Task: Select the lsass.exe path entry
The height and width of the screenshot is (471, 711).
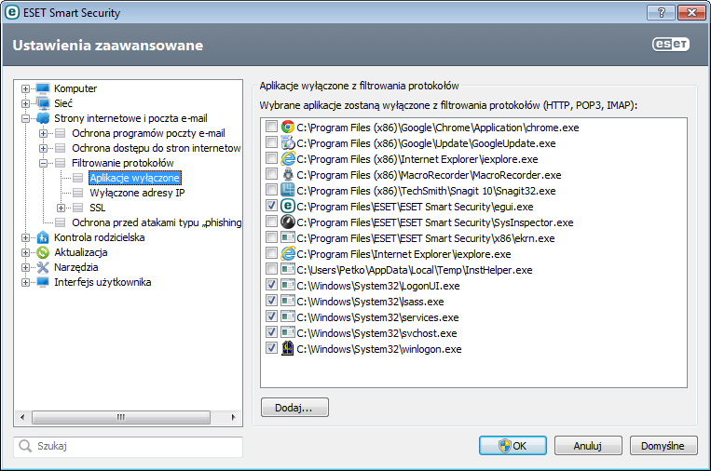Action: click(370, 302)
